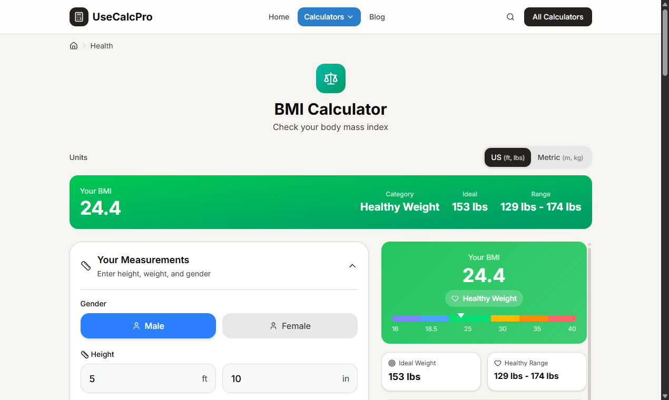Image resolution: width=669 pixels, height=400 pixels.
Task: Click the home breadcrumb icon
Action: click(74, 46)
